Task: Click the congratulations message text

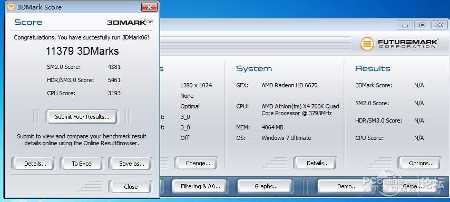Action: 82,37
